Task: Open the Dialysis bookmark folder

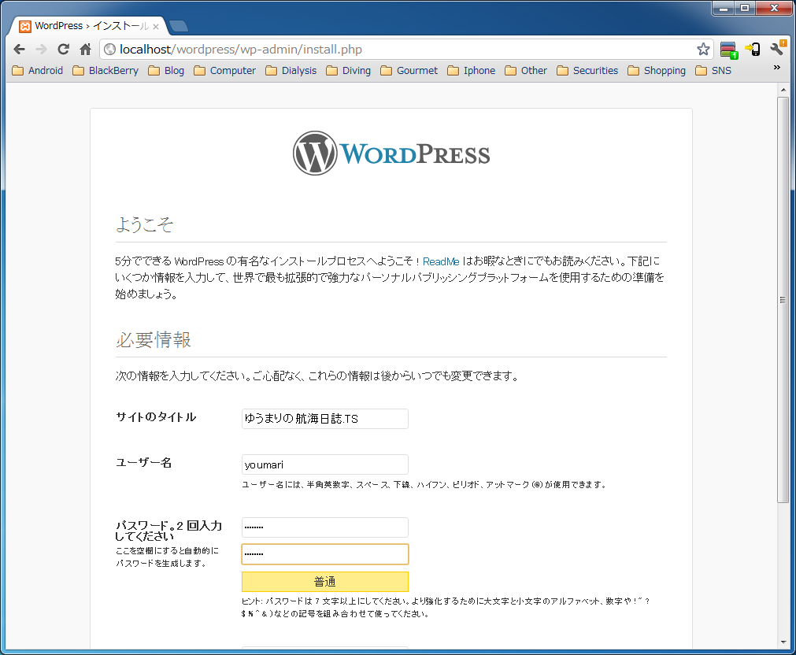Action: pos(291,71)
